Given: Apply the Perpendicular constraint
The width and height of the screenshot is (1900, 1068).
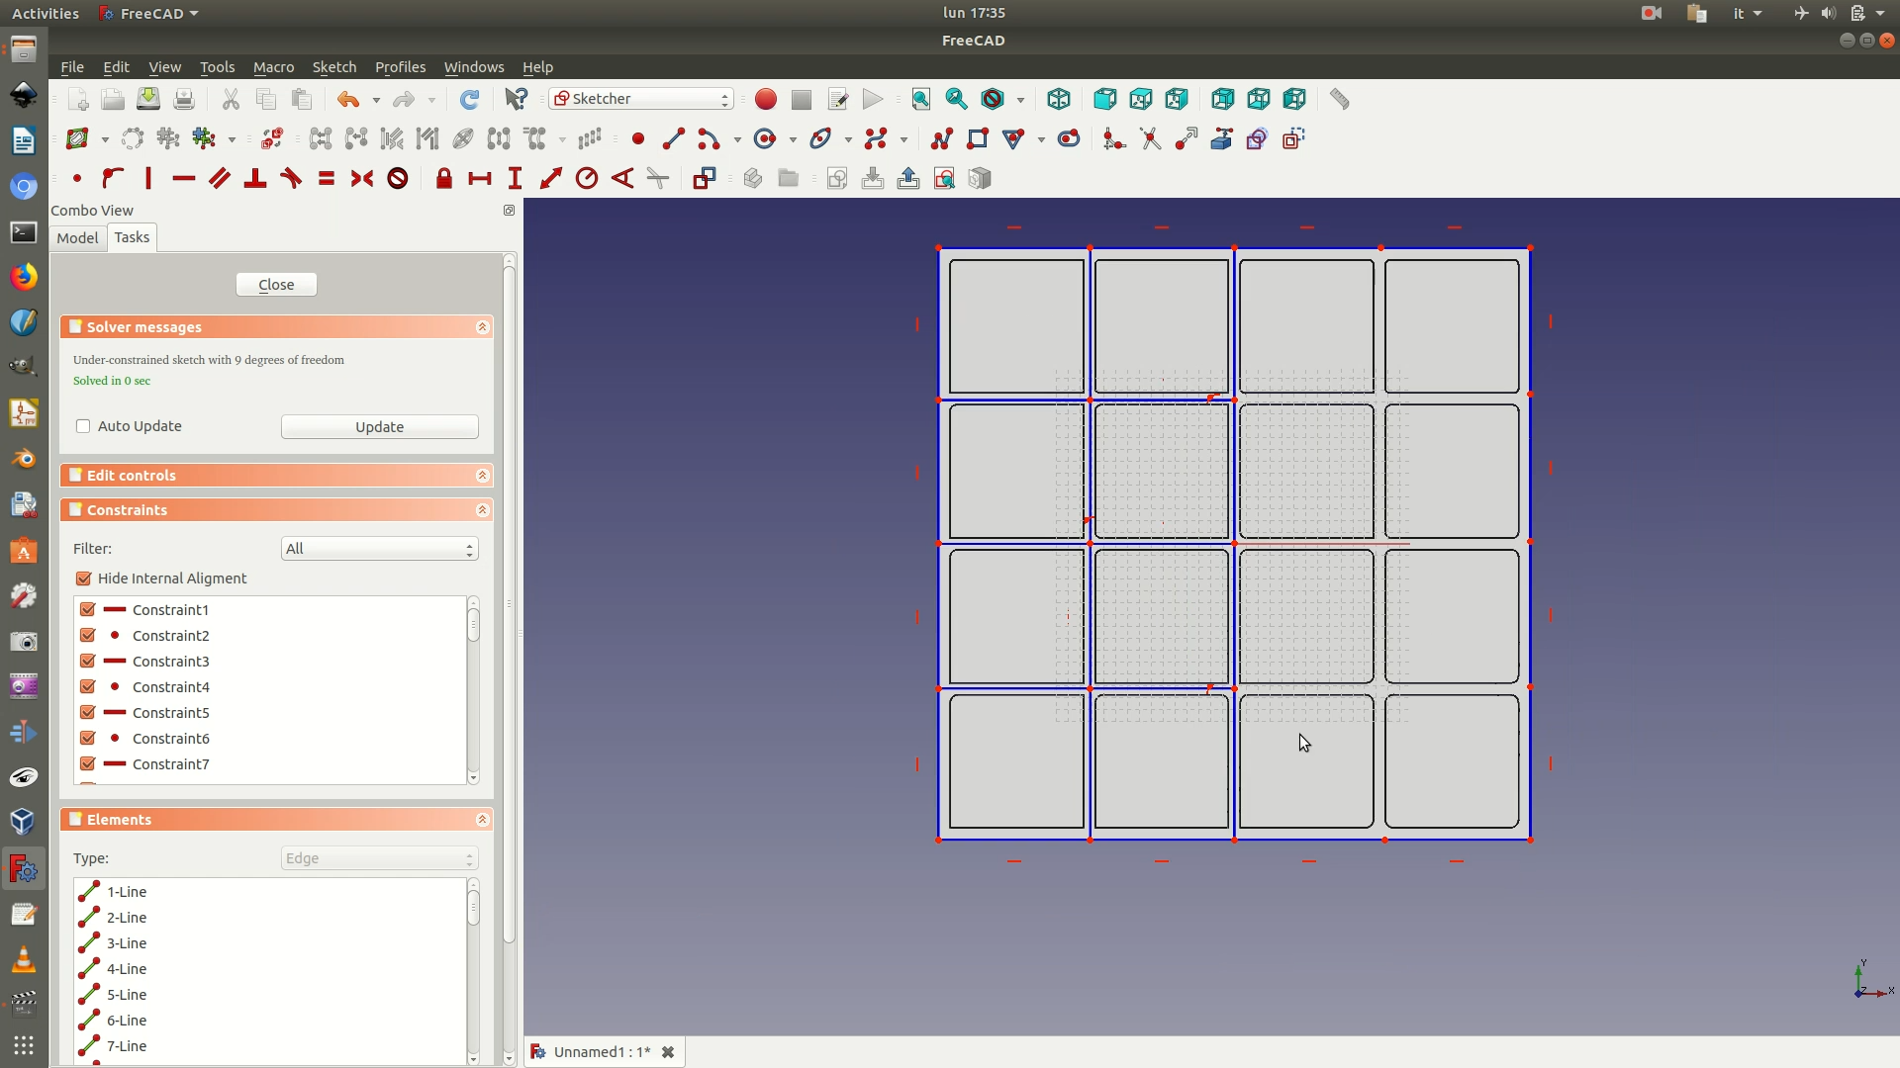Looking at the screenshot, I should (x=255, y=179).
